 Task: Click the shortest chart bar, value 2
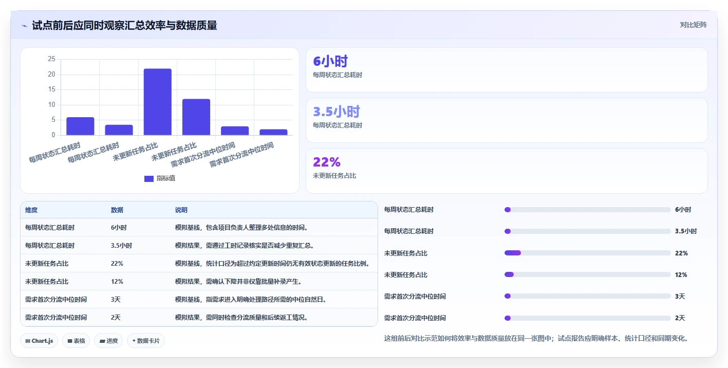click(273, 132)
